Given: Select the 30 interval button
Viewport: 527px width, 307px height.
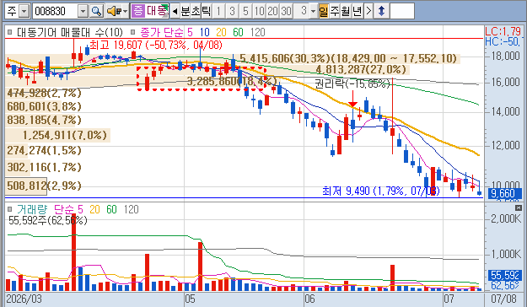Looking at the screenshot, I should [x=286, y=11].
